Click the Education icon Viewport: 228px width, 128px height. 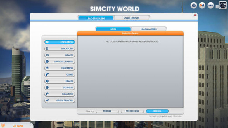[x=47, y=68]
